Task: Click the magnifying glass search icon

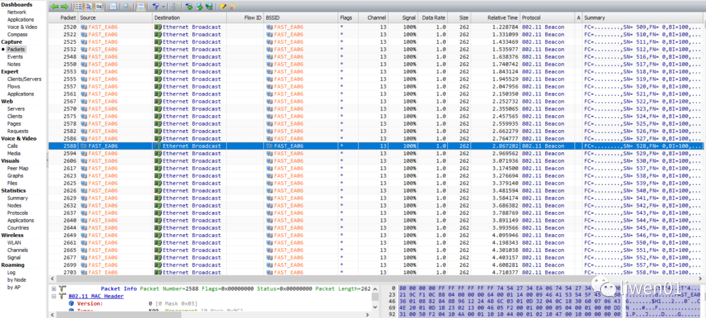Action: click(x=127, y=7)
